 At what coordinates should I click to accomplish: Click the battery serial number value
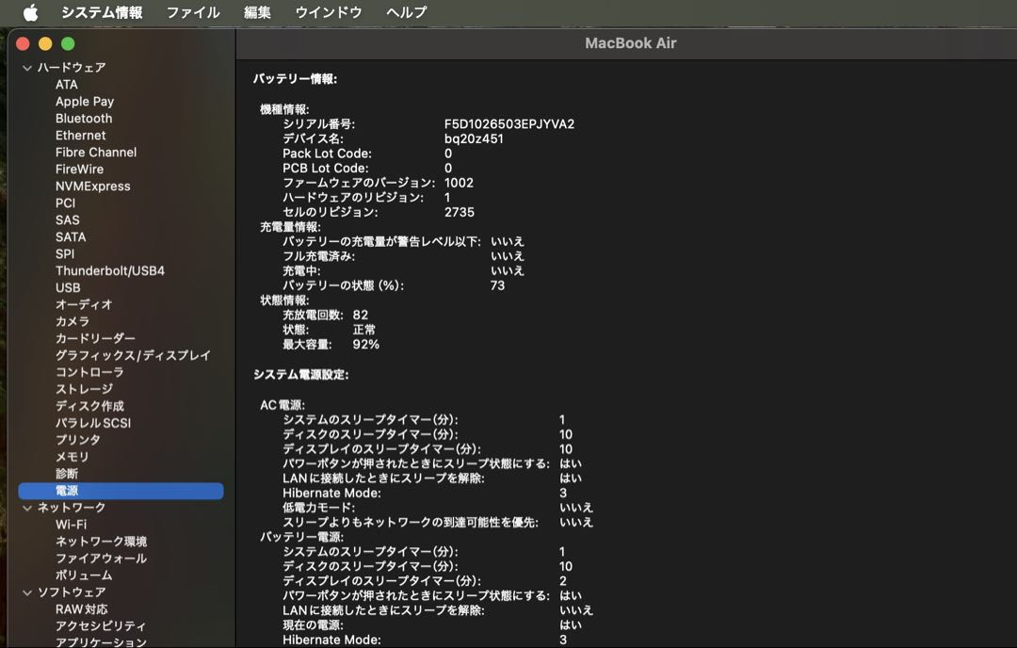click(x=508, y=123)
